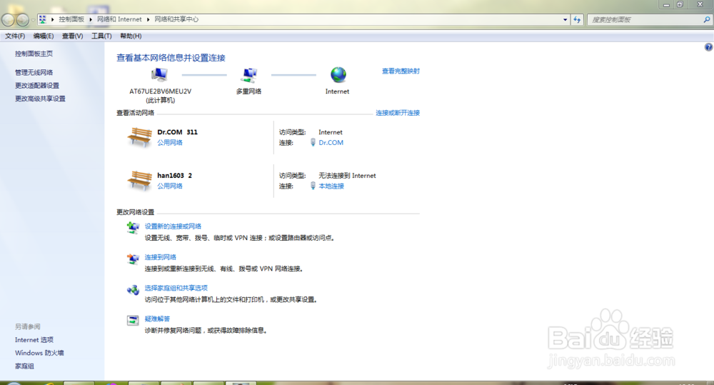Click the 设置新的连接或网络 icon
714x385 pixels.
click(133, 227)
